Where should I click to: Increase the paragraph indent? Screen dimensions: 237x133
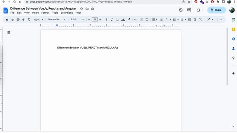tap(195, 20)
